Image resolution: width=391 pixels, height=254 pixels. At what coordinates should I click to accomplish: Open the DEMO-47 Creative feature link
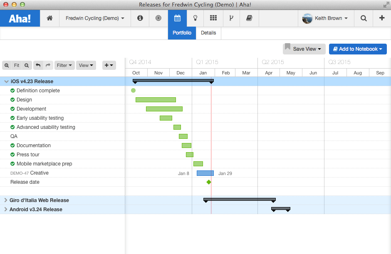(x=30, y=173)
